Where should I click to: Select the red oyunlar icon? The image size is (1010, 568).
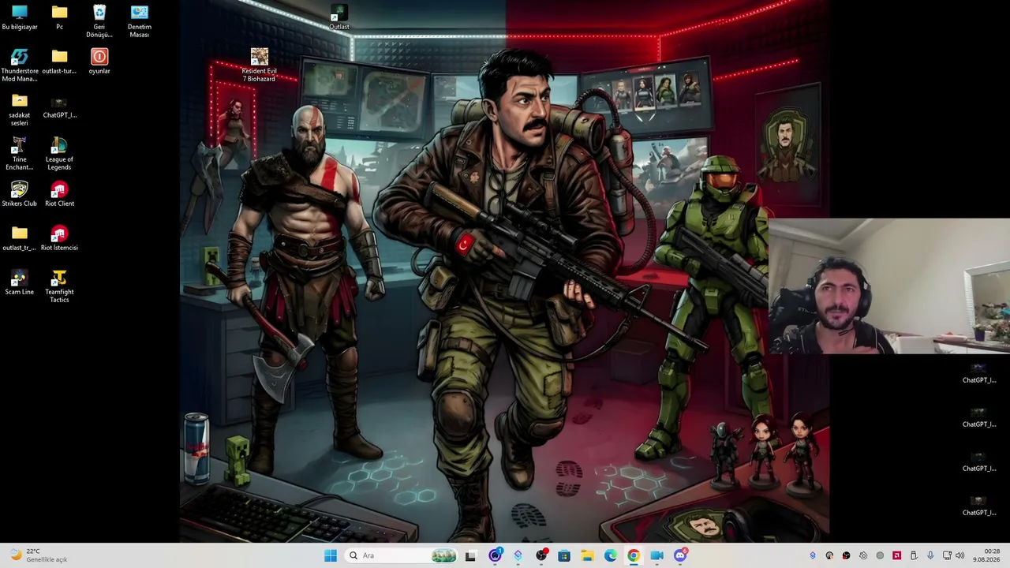99,62
